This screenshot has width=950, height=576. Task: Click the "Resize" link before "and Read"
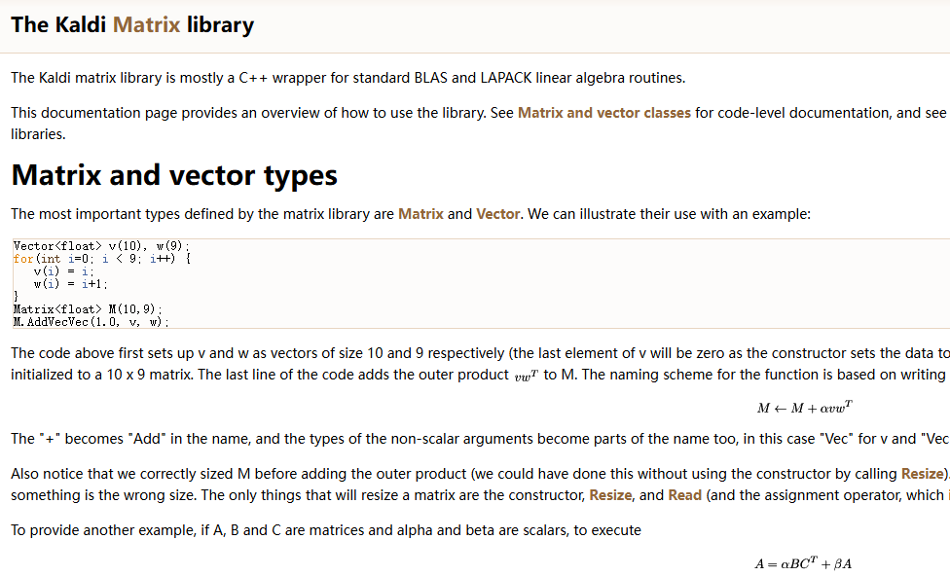coord(610,495)
